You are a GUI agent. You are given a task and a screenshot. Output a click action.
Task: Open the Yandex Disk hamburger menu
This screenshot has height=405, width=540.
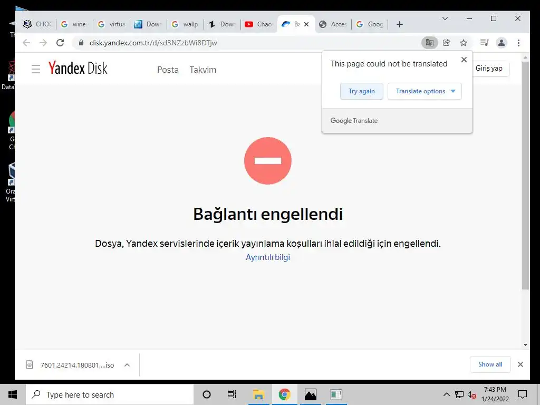tap(36, 69)
